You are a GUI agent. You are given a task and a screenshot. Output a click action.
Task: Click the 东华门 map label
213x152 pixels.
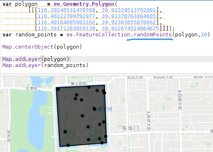[x=130, y=128]
